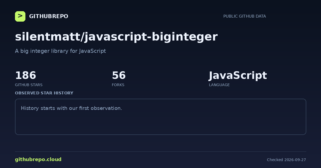Click the History starts with first observation text
The image size is (321, 168).
point(71,108)
